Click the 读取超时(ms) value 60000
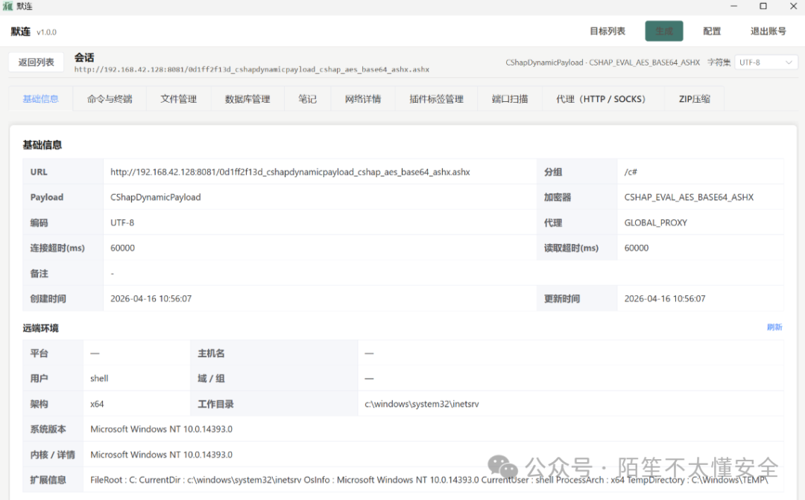This screenshot has width=805, height=500. [x=637, y=248]
